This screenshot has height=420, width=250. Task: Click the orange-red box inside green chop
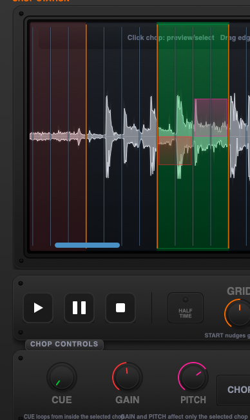click(x=175, y=150)
